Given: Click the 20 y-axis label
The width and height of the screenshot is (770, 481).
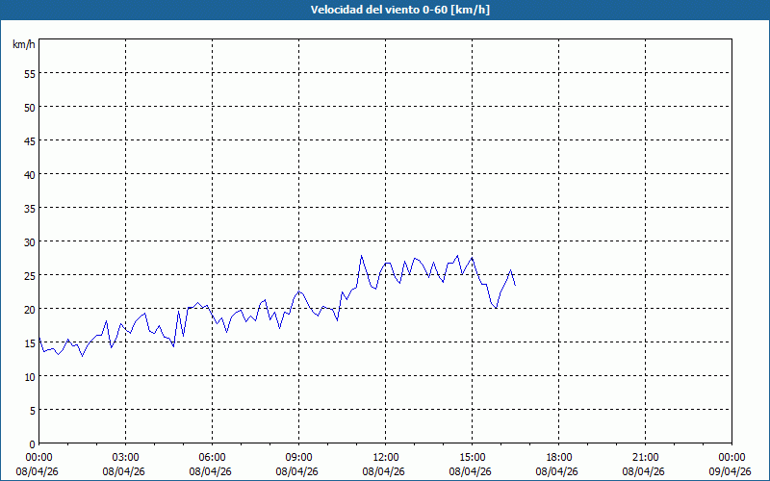Looking at the screenshot, I should point(29,309).
